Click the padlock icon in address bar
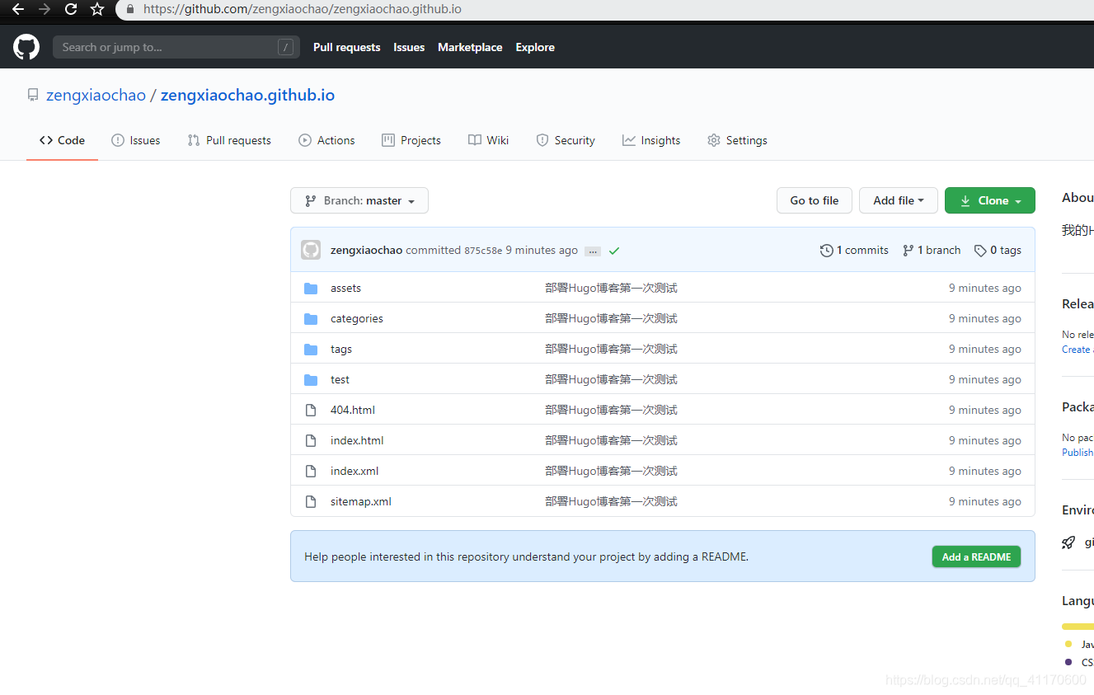Image resolution: width=1094 pixels, height=695 pixels. 130,9
